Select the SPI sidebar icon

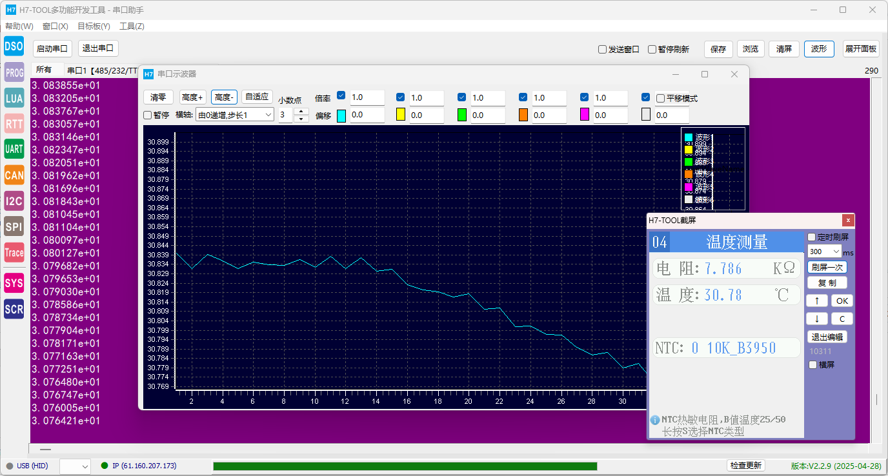[x=14, y=227]
